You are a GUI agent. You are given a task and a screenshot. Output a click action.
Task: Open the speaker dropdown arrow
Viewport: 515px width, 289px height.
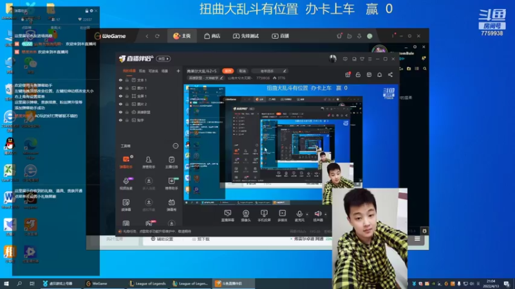(x=326, y=215)
